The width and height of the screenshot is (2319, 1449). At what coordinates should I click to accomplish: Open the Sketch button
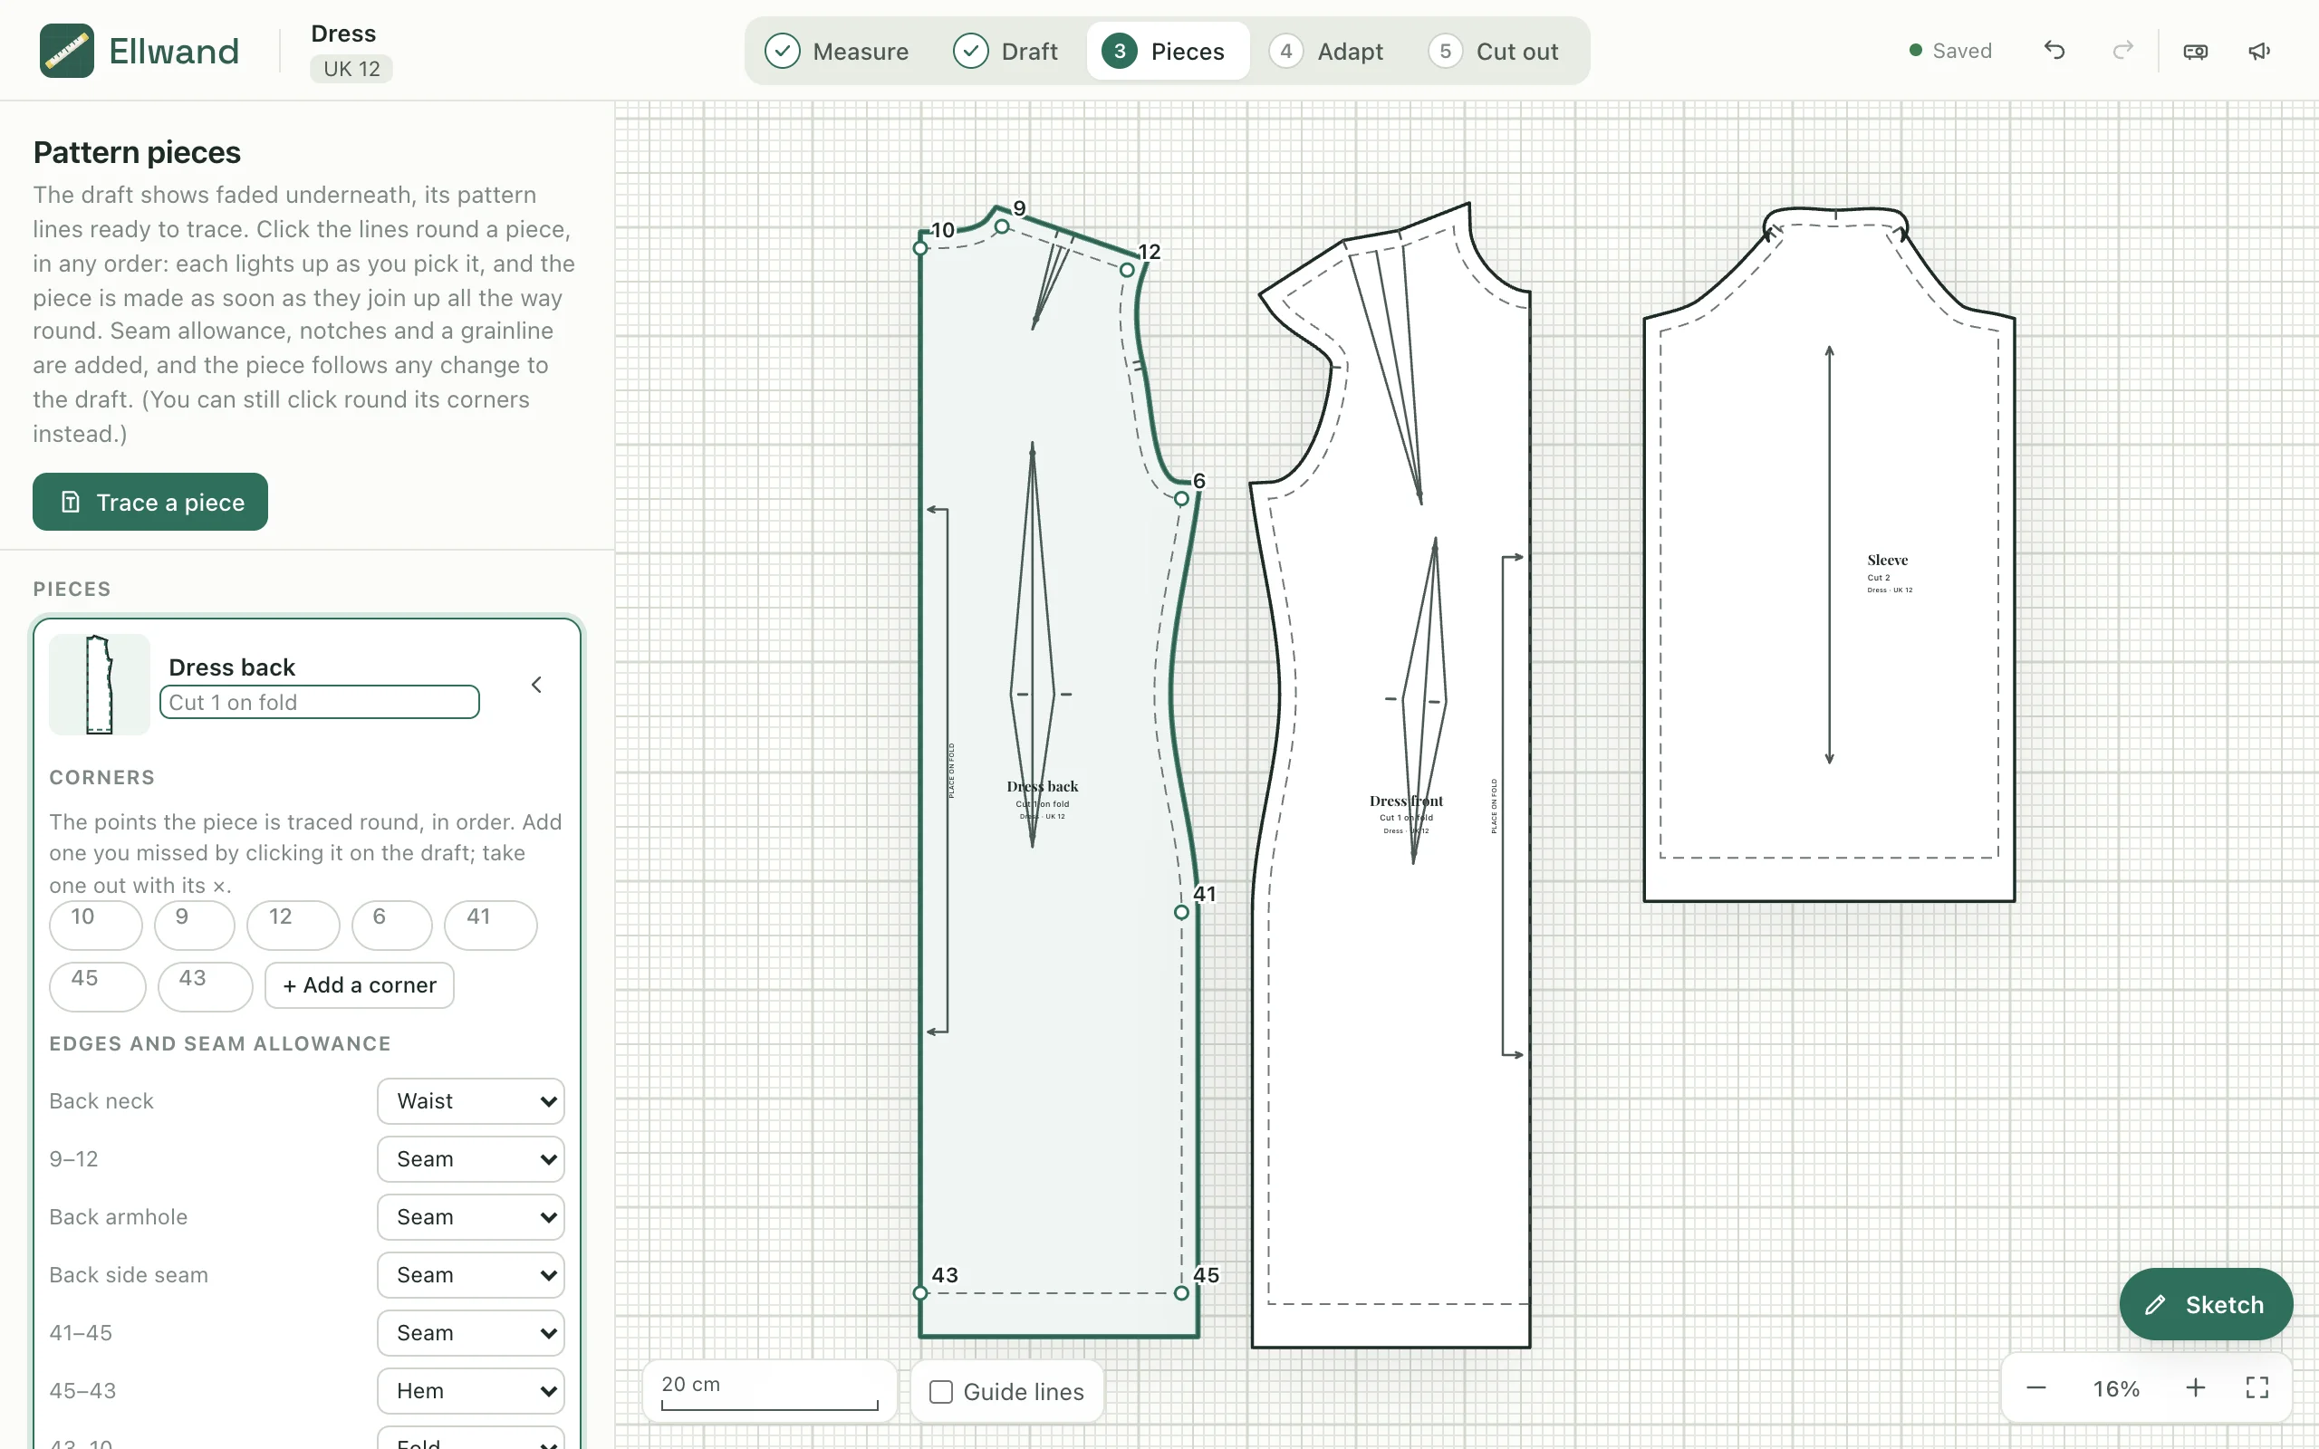click(x=2206, y=1304)
